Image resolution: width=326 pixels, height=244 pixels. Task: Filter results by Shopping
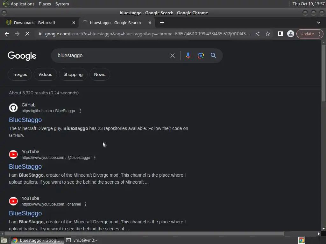pos(73,74)
